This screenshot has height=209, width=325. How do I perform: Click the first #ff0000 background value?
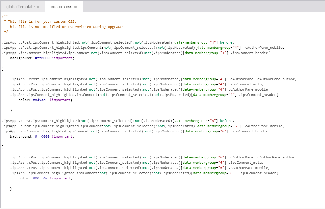[x=42, y=58]
